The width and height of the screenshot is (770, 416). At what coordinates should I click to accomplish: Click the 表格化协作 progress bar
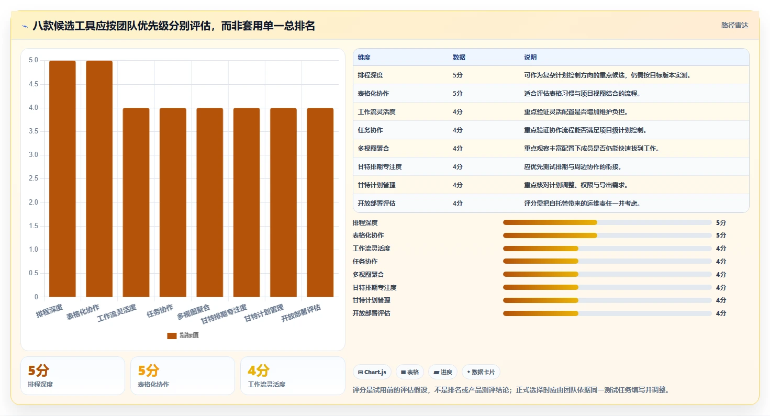tap(607, 235)
